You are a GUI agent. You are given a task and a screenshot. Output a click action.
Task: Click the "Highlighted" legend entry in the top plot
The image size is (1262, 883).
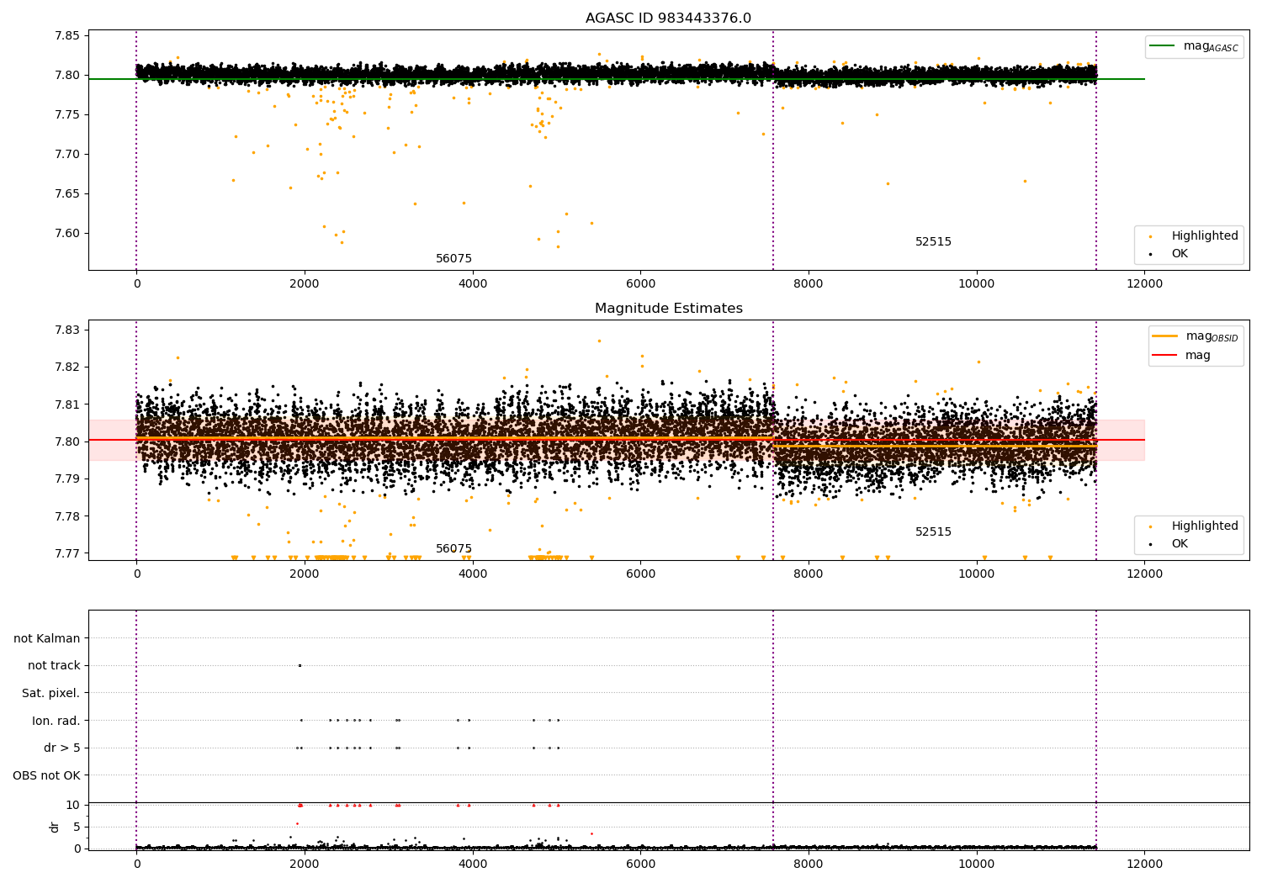point(1205,236)
